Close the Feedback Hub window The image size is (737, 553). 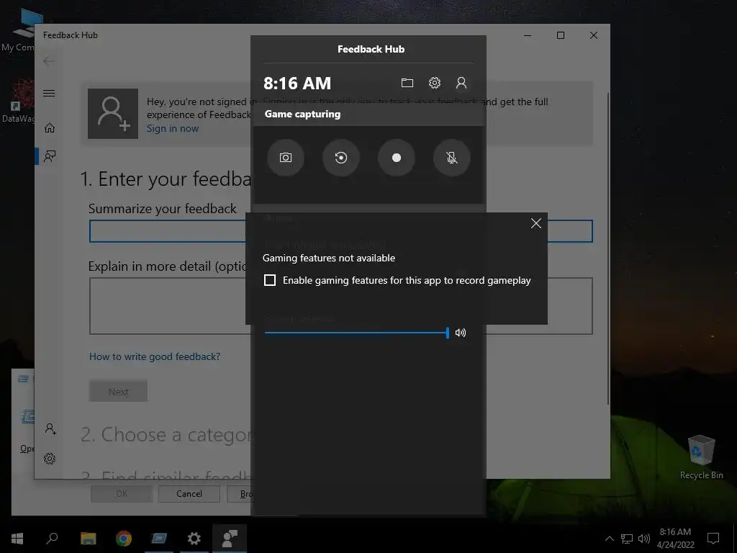click(x=594, y=35)
